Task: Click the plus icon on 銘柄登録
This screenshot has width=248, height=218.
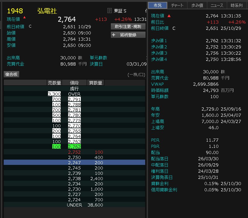Action: click(114, 35)
